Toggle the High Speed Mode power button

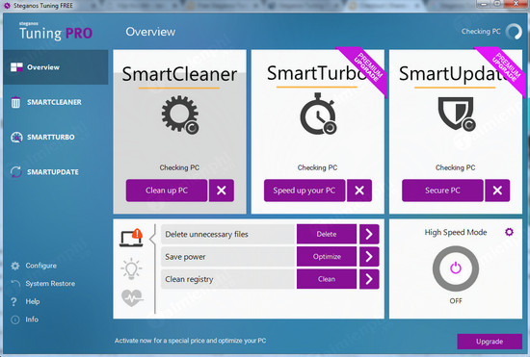pos(456,268)
